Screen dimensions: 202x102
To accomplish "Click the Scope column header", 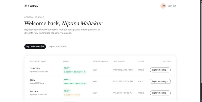I will click(x=141, y=61).
